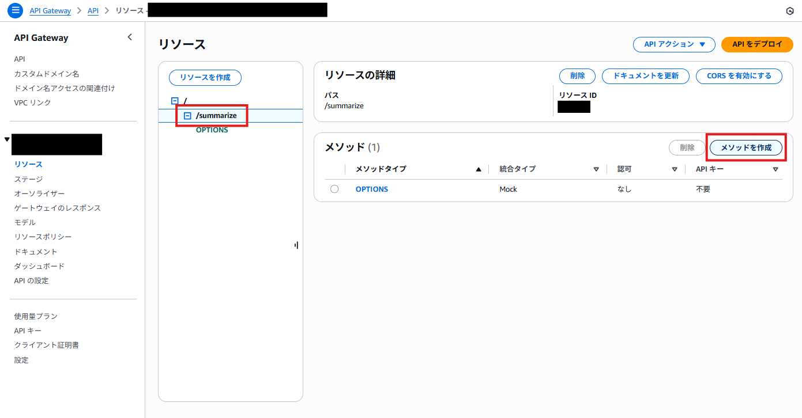Go to API breadcrumb link
Viewport: 802px width, 418px height.
click(93, 11)
